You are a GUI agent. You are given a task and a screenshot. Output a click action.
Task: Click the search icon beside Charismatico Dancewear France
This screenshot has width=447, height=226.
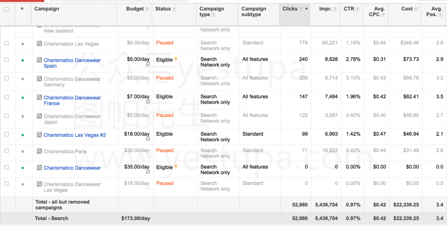tap(39, 97)
